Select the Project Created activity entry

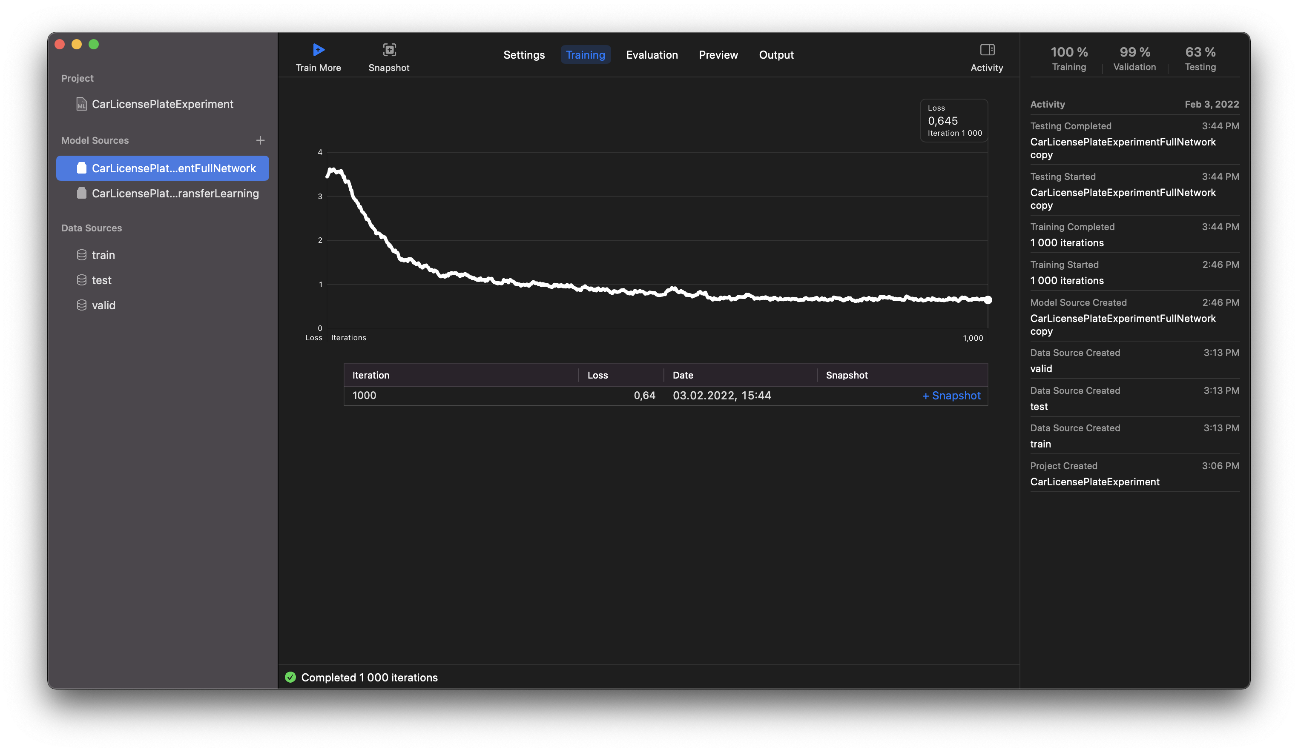[1134, 474]
